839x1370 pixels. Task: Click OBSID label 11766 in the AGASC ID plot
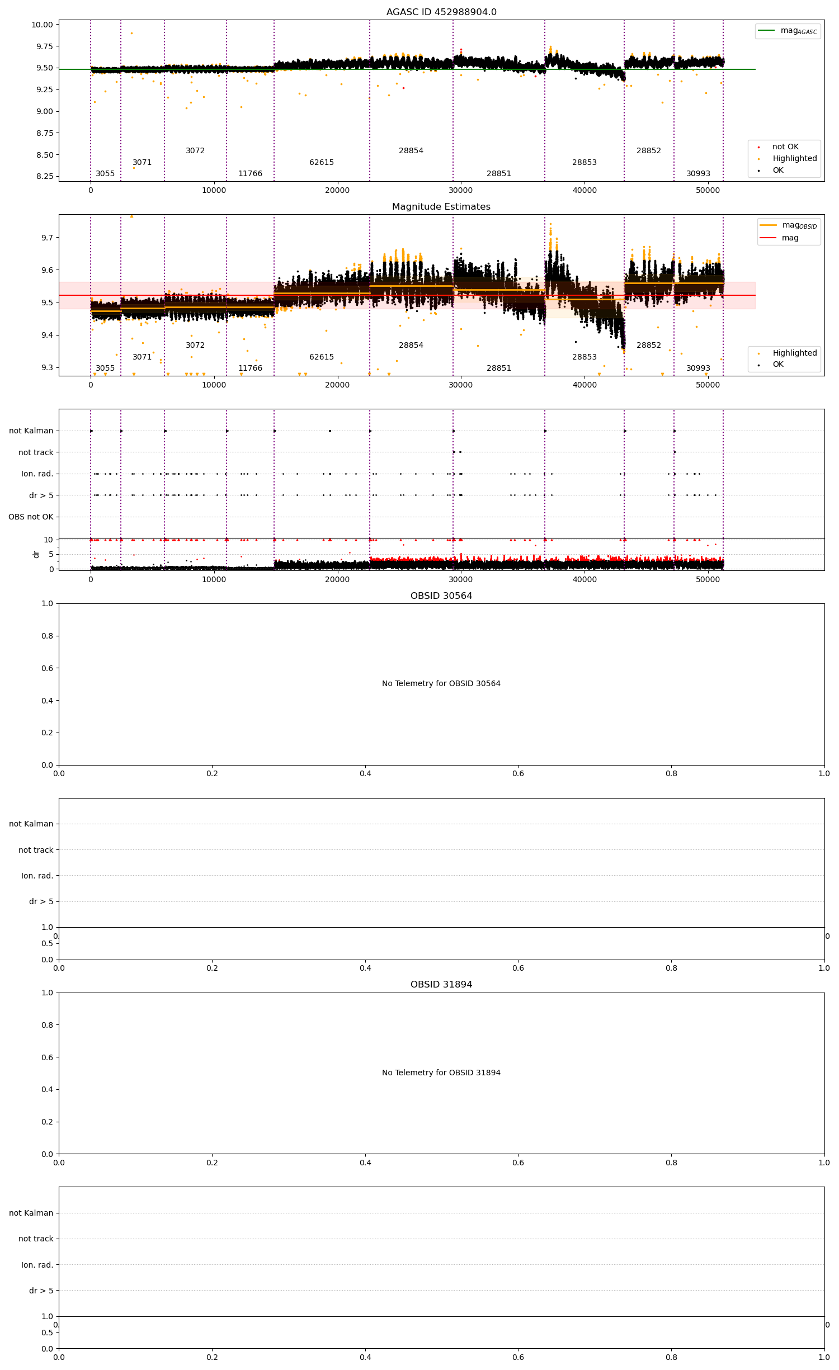[x=250, y=174]
